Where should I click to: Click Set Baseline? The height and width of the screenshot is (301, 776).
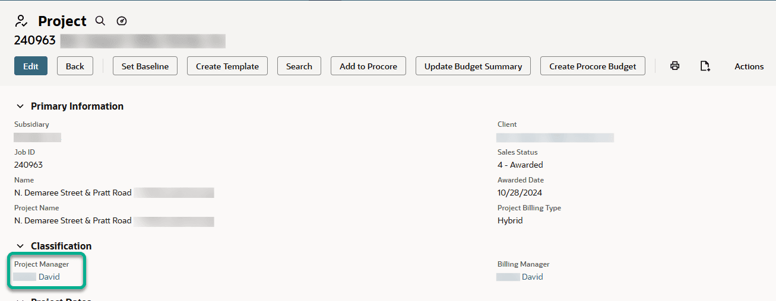(x=145, y=66)
